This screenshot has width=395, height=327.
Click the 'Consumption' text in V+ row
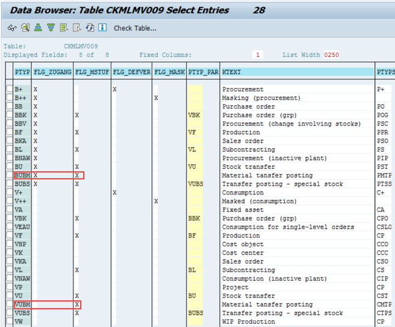pyautogui.click(x=243, y=193)
